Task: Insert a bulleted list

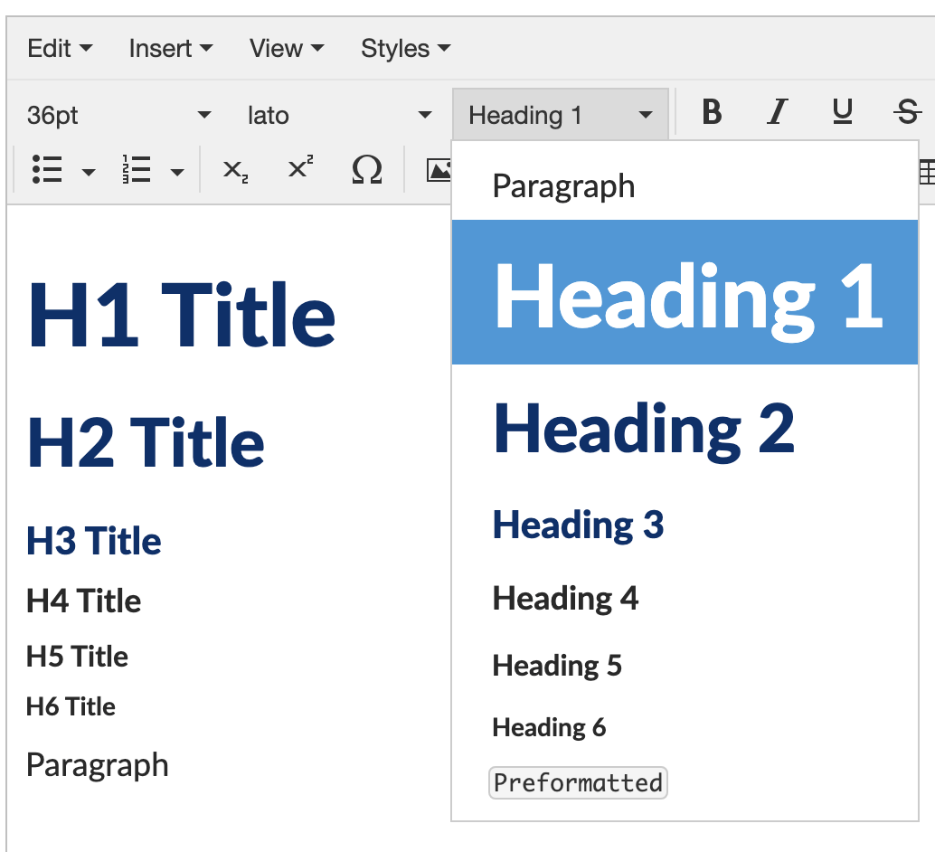Action: click(x=47, y=170)
